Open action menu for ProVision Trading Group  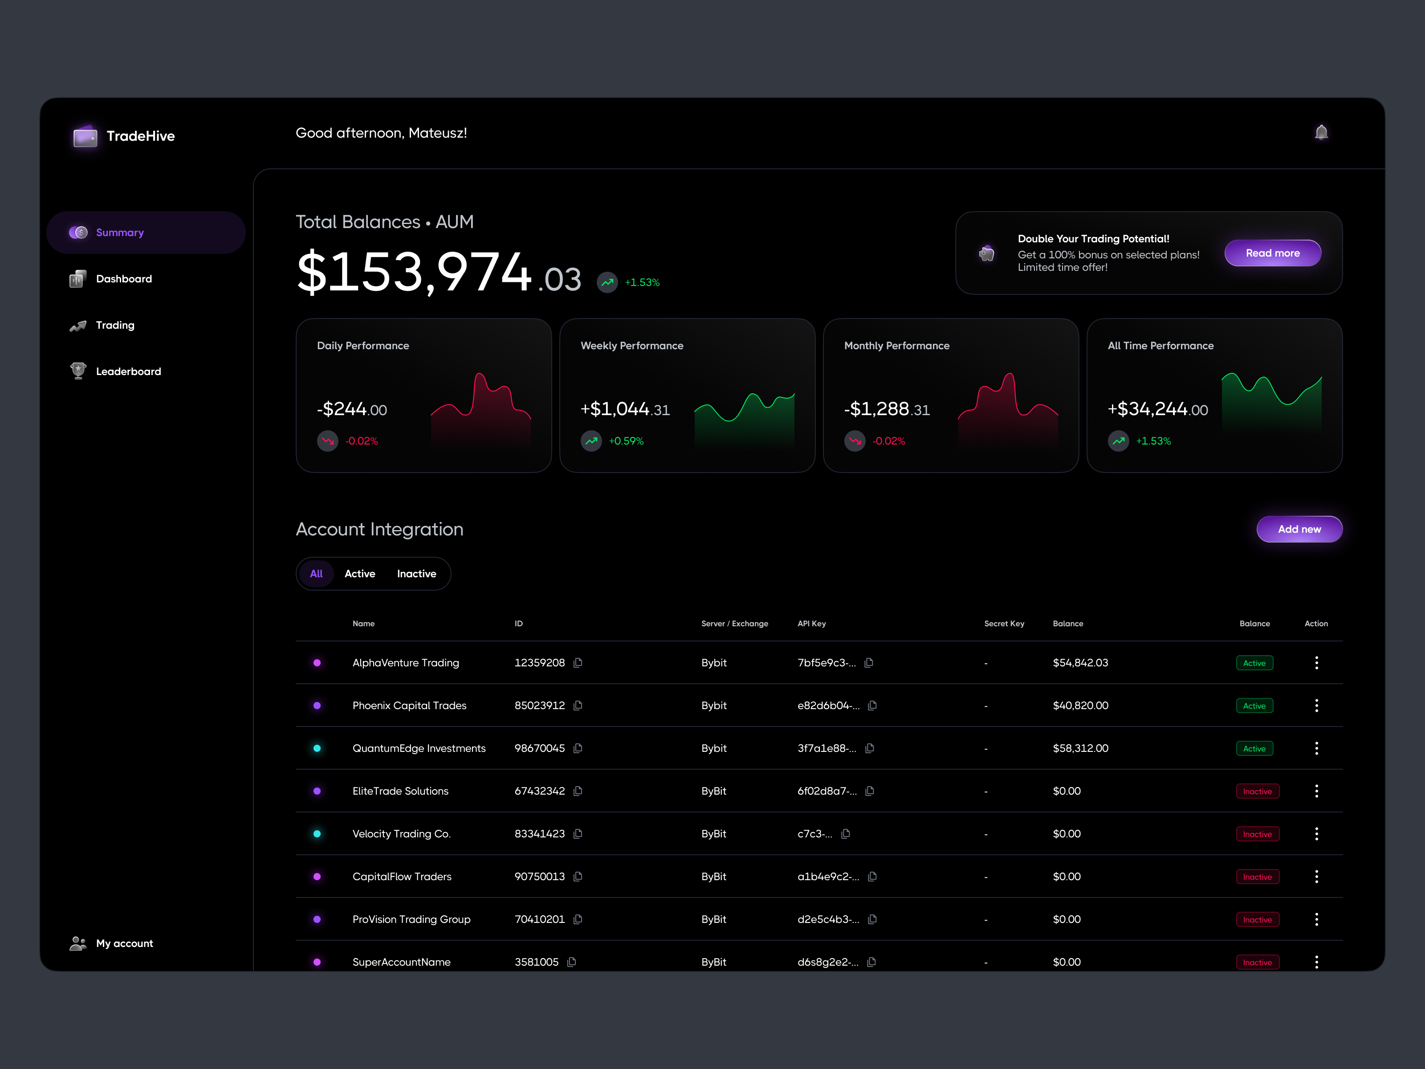pos(1316,919)
